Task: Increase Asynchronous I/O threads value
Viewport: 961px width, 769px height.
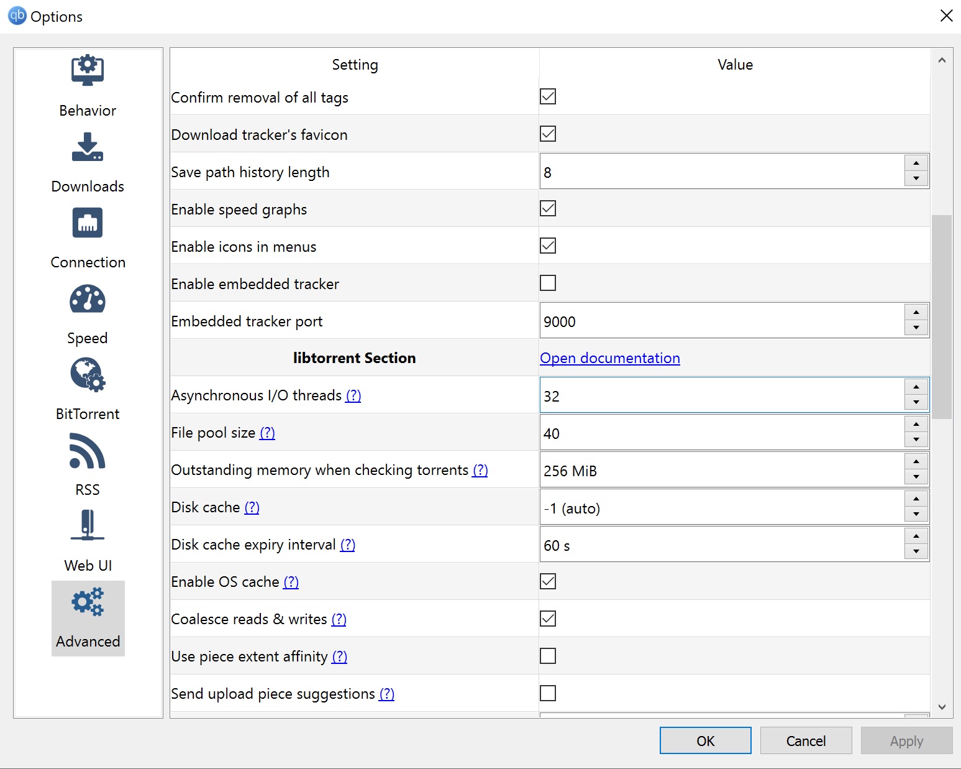Action: [916, 387]
